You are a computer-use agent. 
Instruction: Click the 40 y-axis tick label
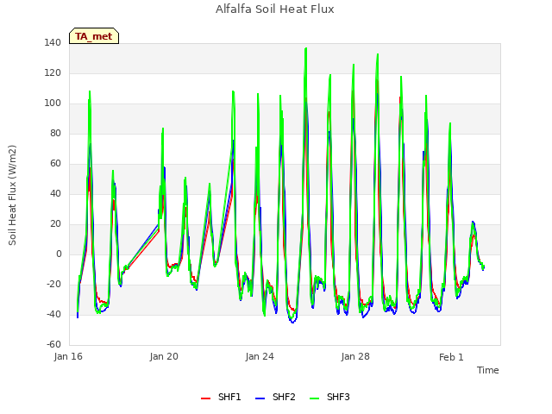(55, 193)
